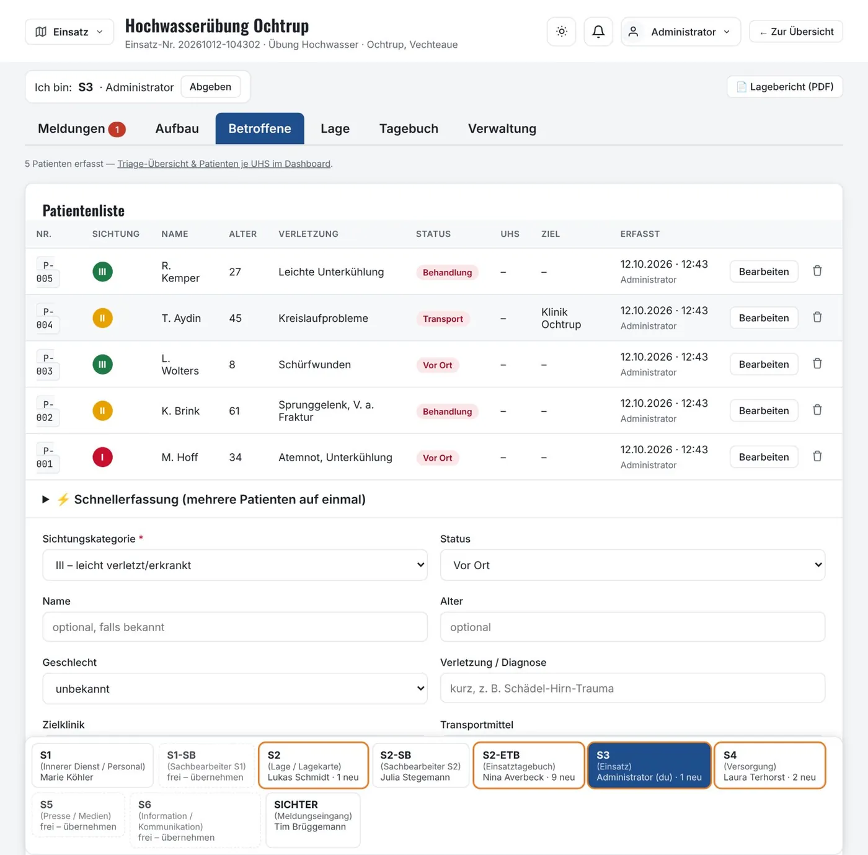The width and height of the screenshot is (868, 855).
Task: Switch to the Meldungen tab
Action: (x=81, y=128)
